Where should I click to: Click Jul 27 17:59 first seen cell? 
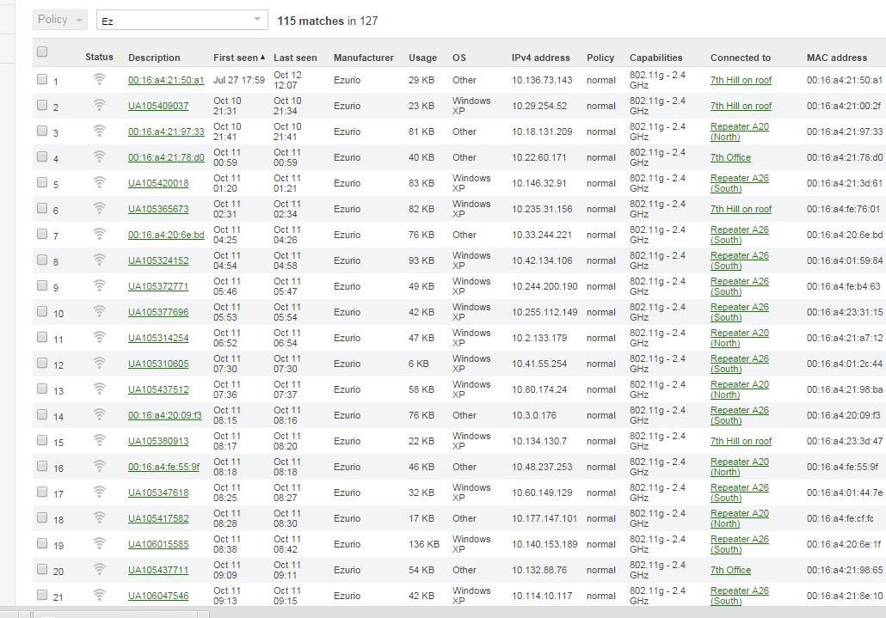pos(239,80)
